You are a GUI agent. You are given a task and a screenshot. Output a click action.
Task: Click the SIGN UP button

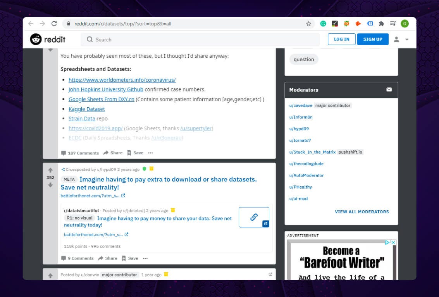[373, 39]
